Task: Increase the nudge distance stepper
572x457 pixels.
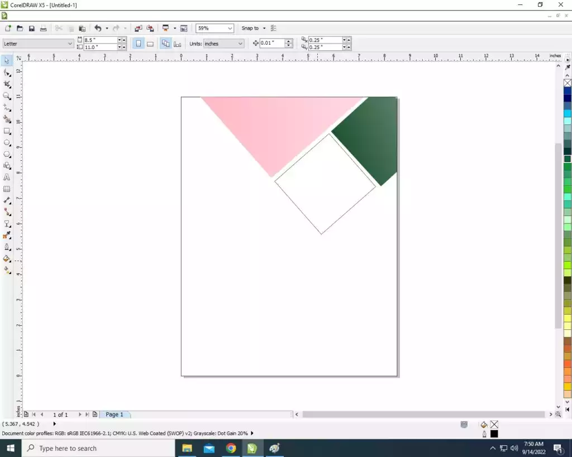Action: tap(289, 41)
